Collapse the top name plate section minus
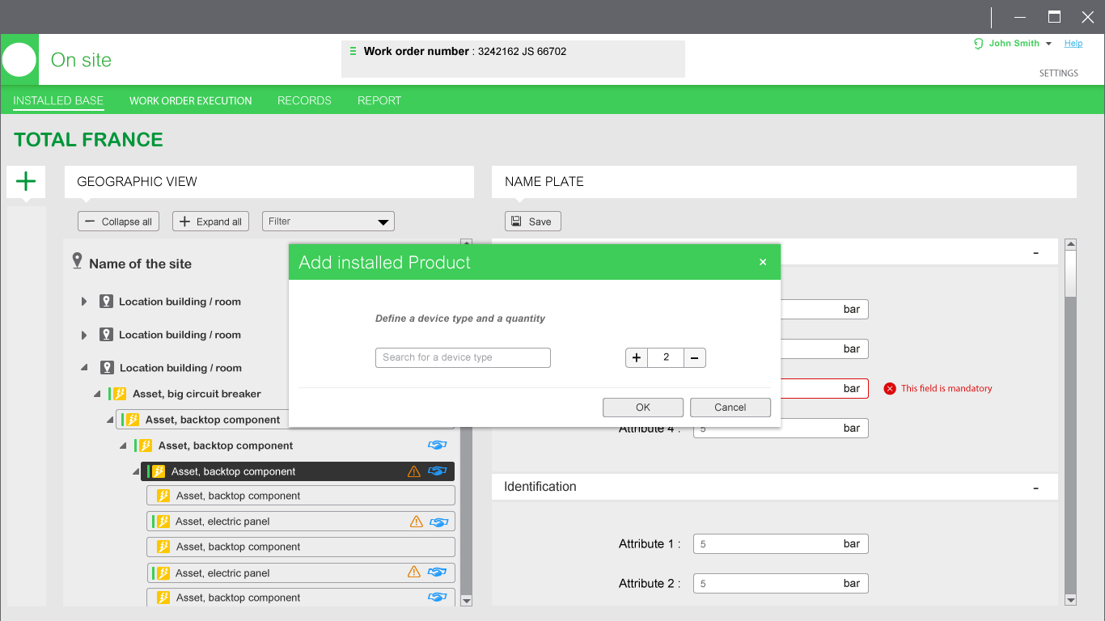Screen dimensions: 1105x621 (x=1035, y=254)
